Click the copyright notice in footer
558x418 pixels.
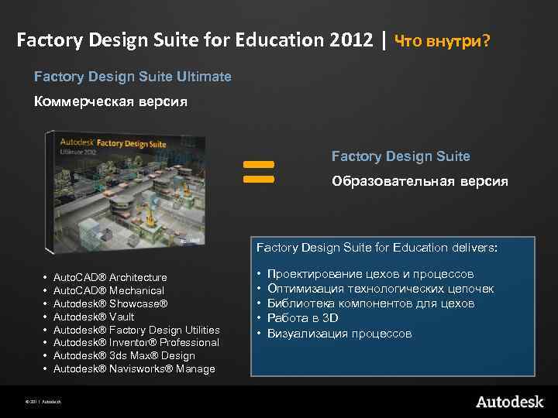tap(43, 402)
